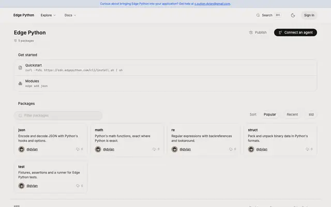Open the Docs dropdown menu
Viewport: 331px width, 207px height.
click(x=70, y=15)
